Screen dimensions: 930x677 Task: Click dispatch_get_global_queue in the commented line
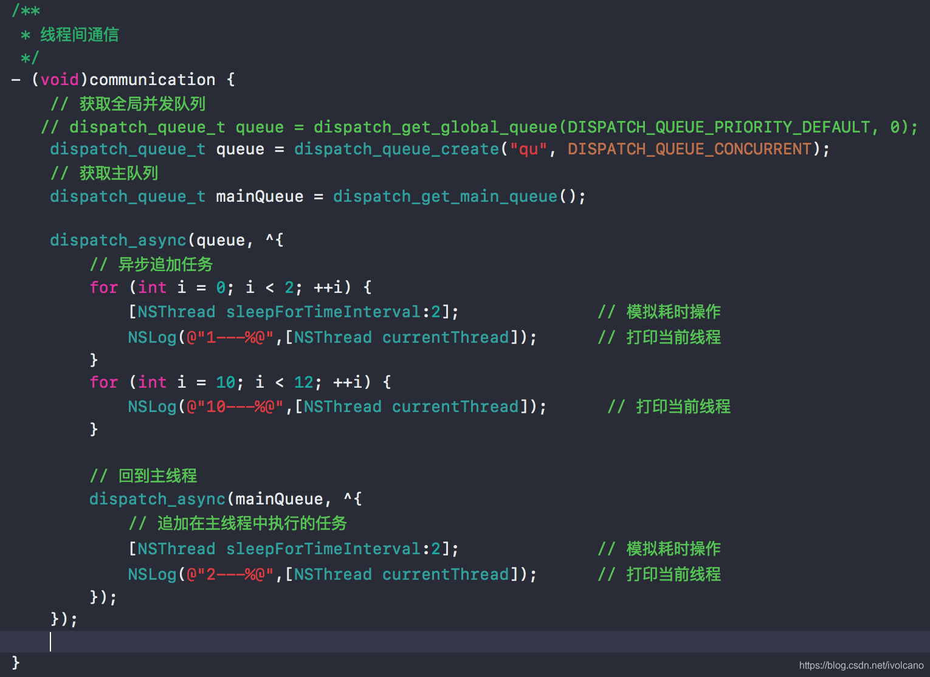[435, 127]
